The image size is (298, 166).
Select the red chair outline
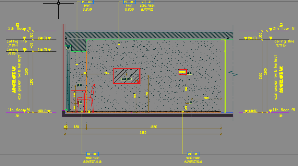(86, 98)
